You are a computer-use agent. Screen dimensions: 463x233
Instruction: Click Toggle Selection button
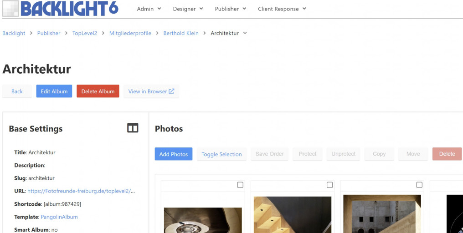[221, 154]
